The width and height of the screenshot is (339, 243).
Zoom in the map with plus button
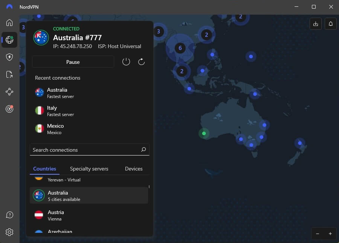click(330, 234)
